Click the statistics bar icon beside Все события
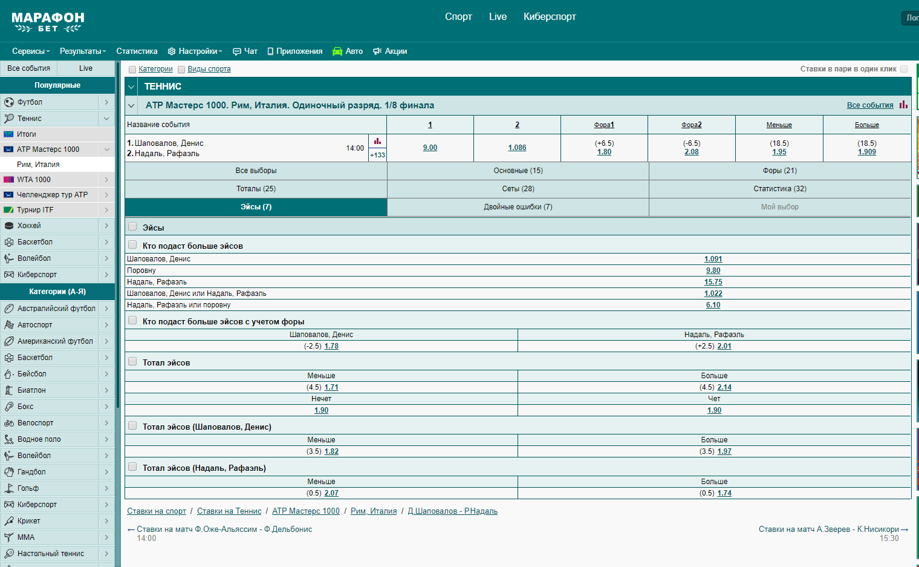 click(903, 105)
